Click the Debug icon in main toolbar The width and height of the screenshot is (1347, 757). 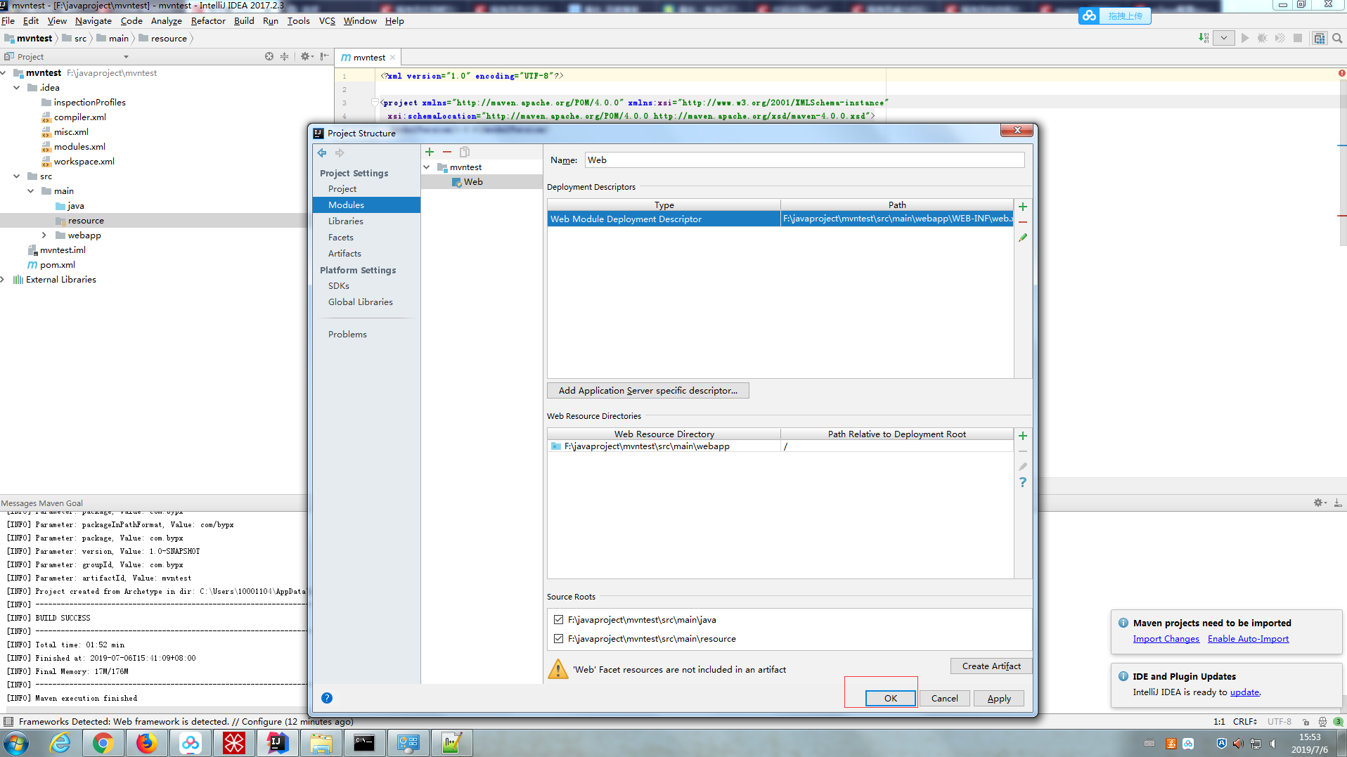point(1263,38)
